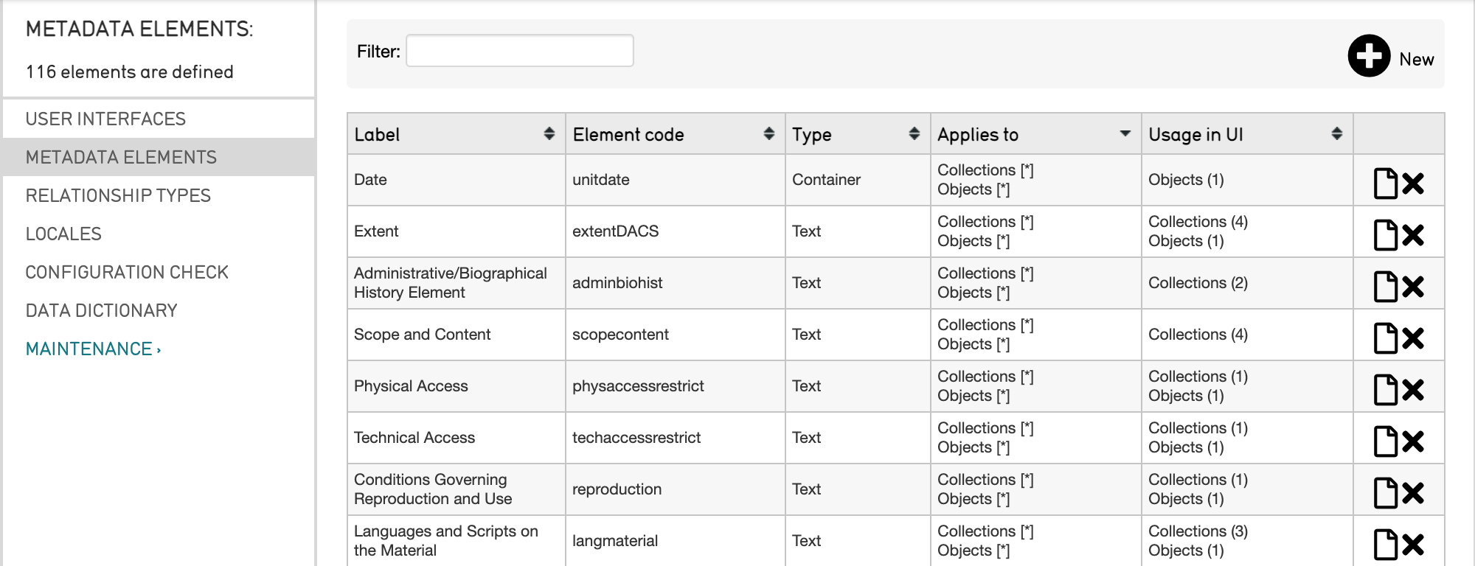Edit the Physical Access element
The height and width of the screenshot is (566, 1475).
[x=1385, y=390]
